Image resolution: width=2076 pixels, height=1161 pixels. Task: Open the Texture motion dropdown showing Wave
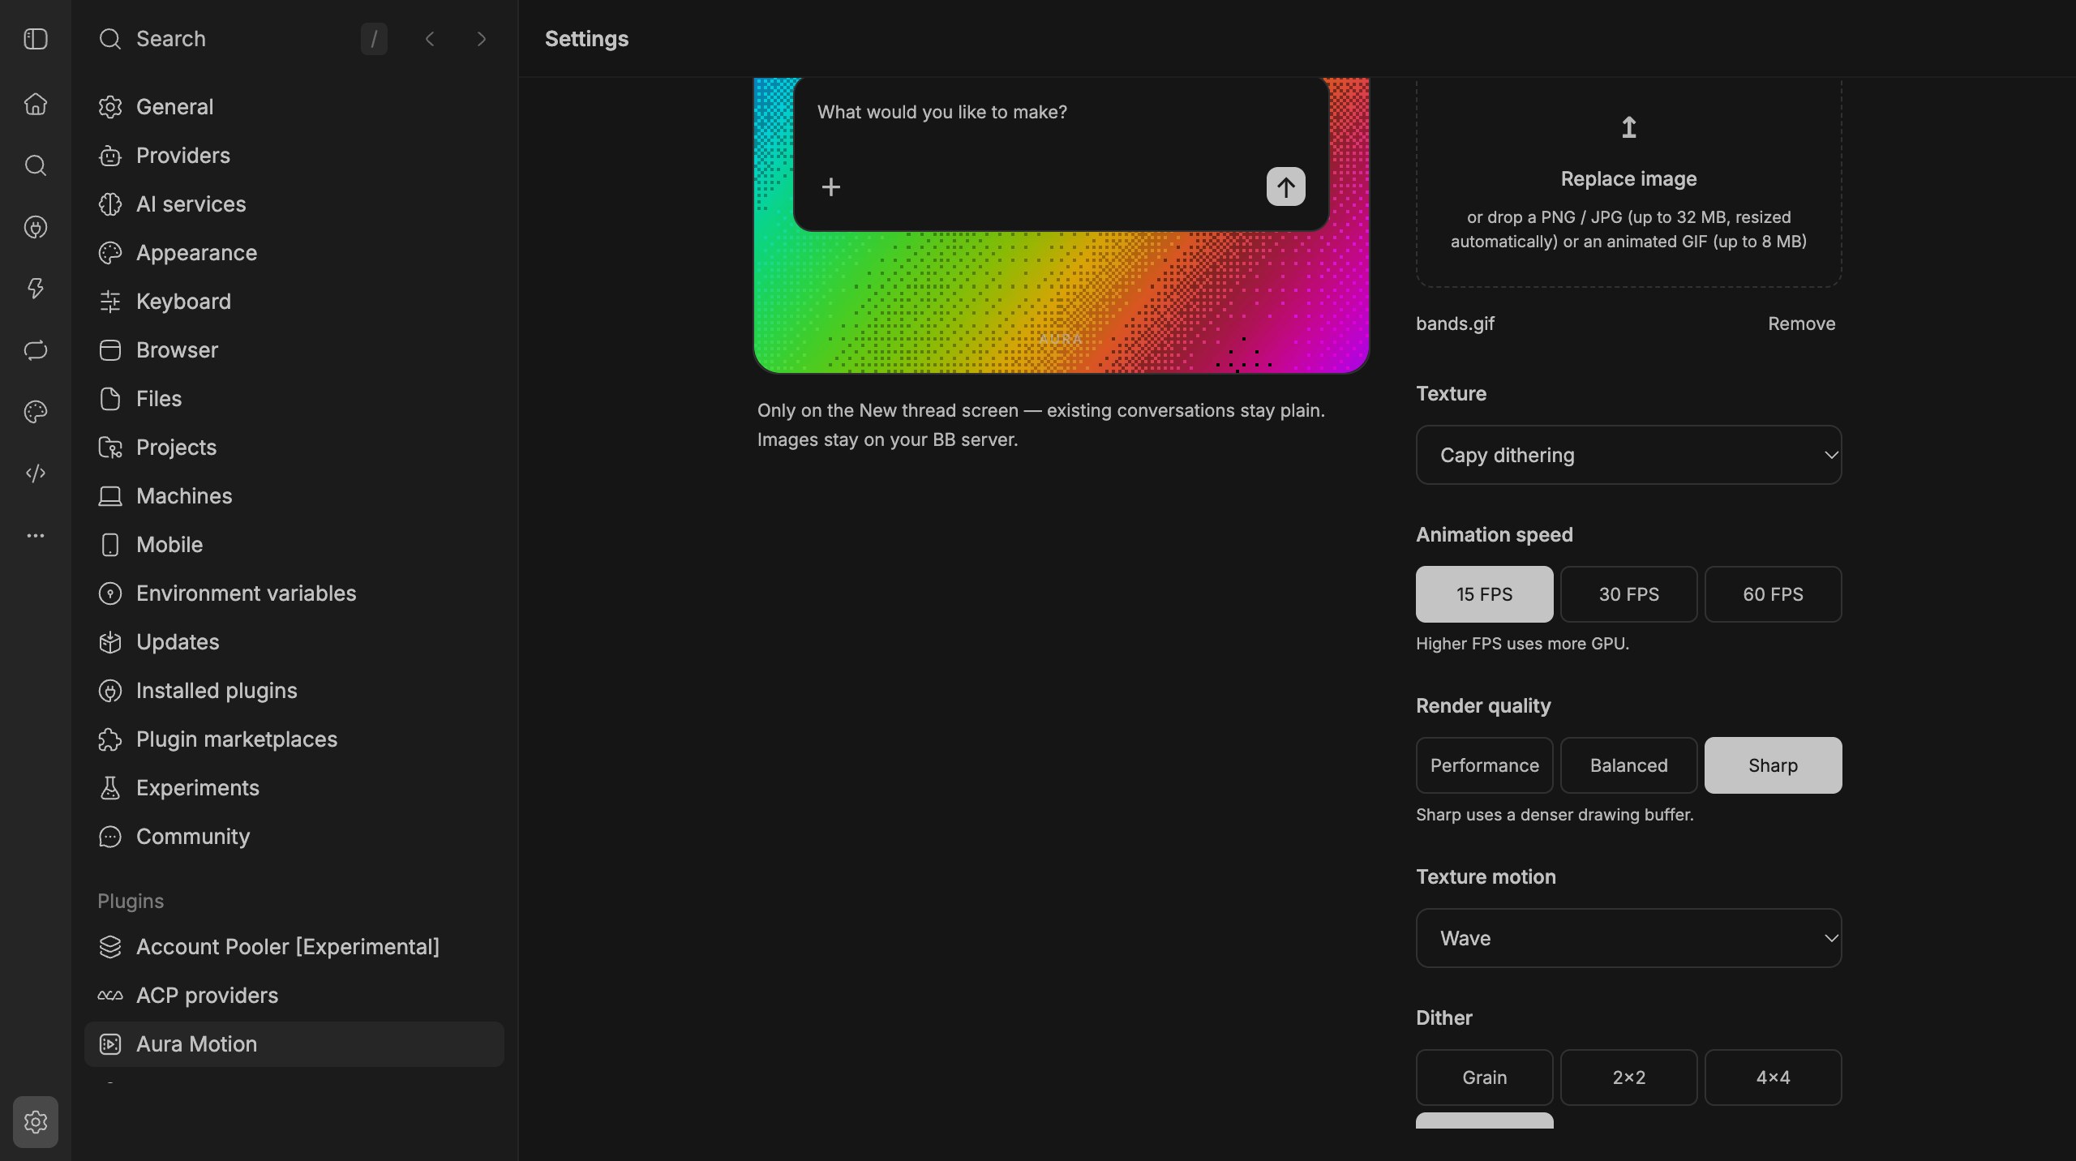coord(1629,938)
